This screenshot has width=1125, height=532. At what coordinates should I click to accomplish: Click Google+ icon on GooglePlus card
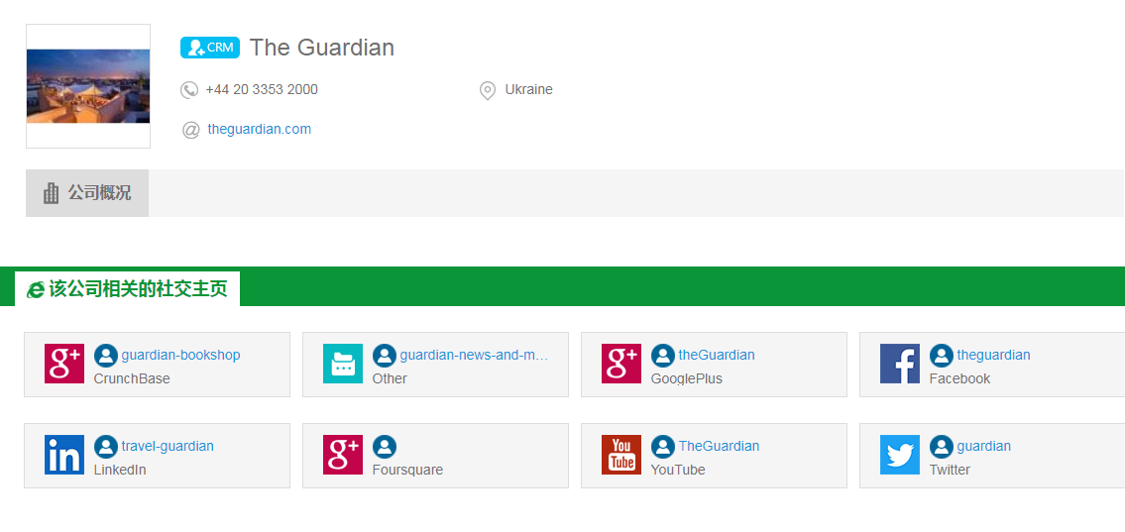click(x=621, y=364)
